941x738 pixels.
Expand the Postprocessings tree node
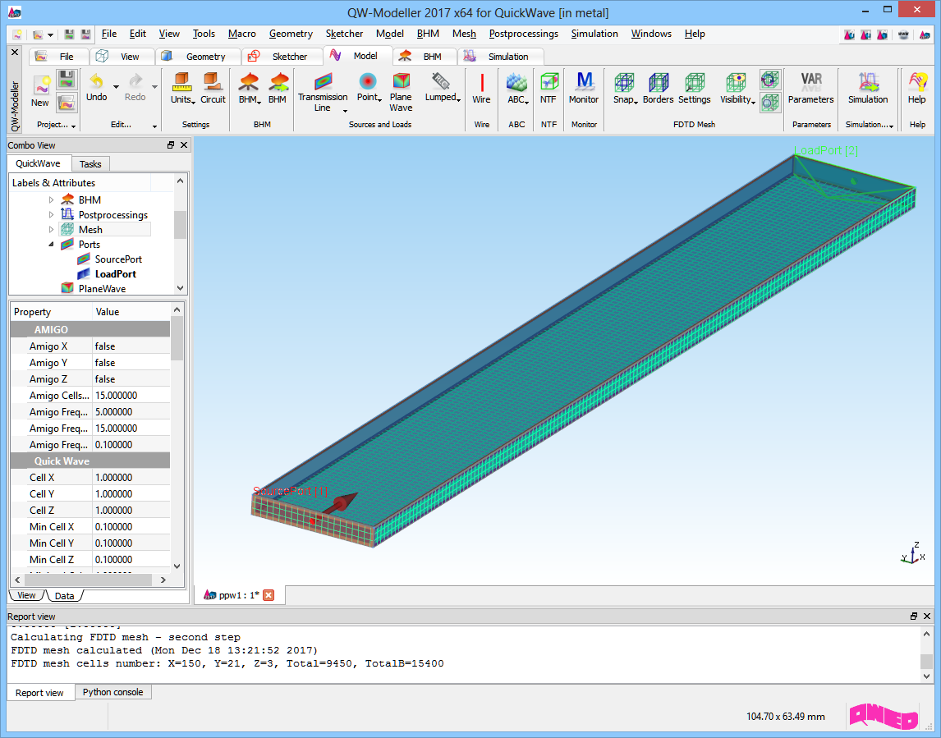(51, 215)
